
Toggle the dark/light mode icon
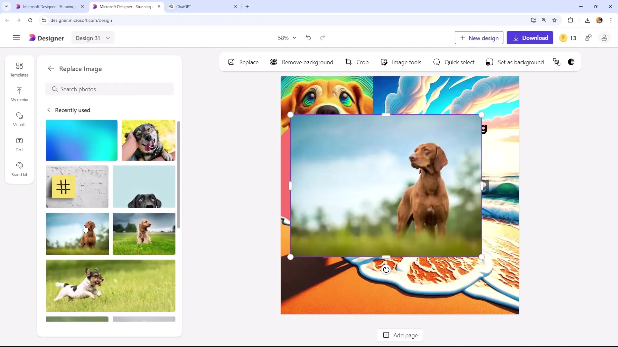coord(572,62)
